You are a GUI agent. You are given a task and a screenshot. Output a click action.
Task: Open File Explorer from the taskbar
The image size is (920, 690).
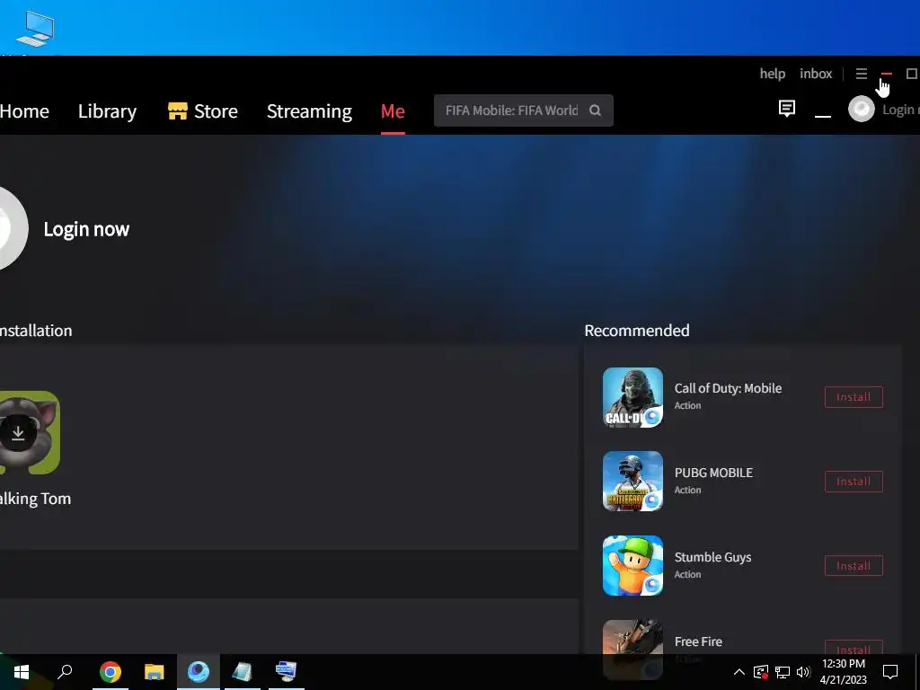coord(155,671)
